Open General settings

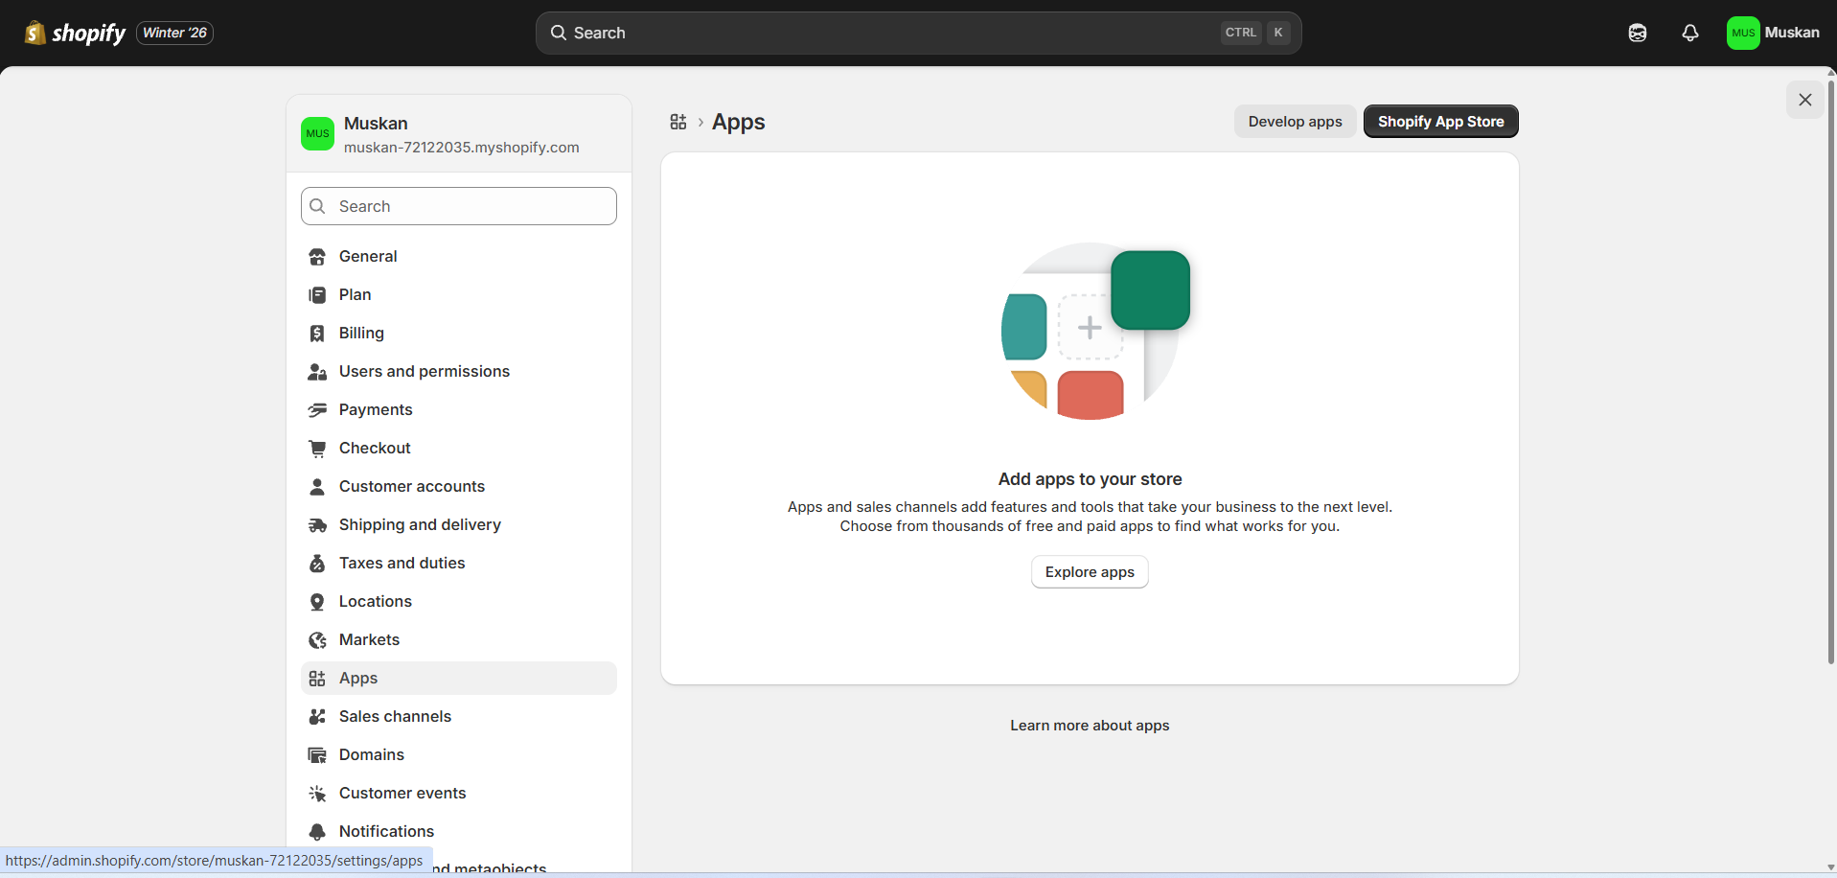click(368, 257)
